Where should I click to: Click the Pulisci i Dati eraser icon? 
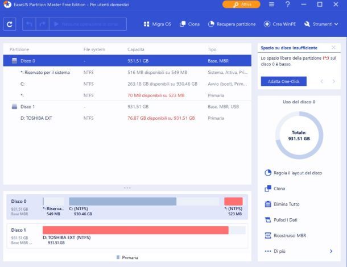pos(268,220)
